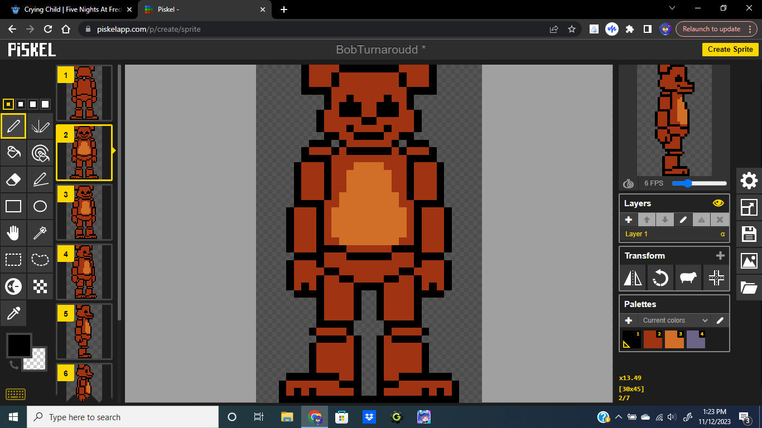Select the Move hand tool
The height and width of the screenshot is (428, 762).
pos(13,233)
